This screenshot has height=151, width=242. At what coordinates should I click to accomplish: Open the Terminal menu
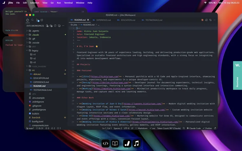click(x=68, y=3)
